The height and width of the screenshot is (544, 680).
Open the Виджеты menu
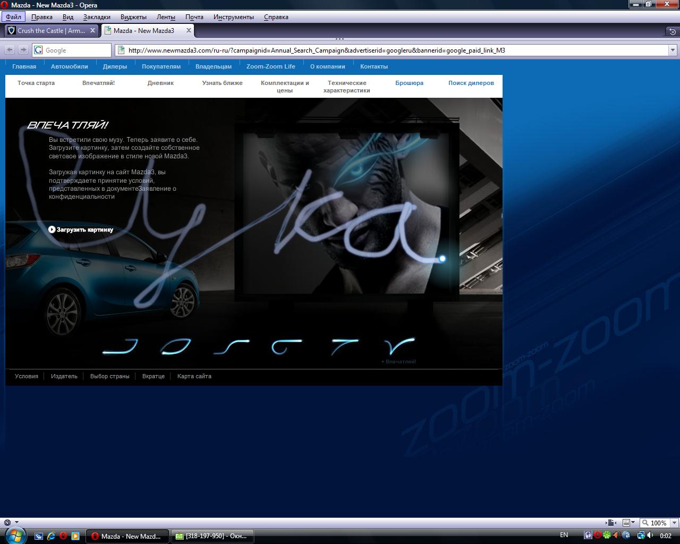pyautogui.click(x=133, y=17)
